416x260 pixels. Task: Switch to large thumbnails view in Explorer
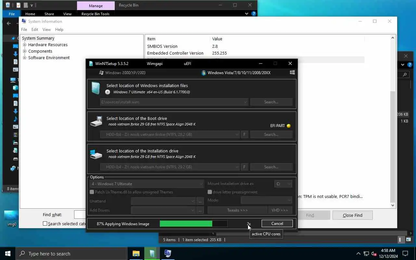tap(408, 240)
